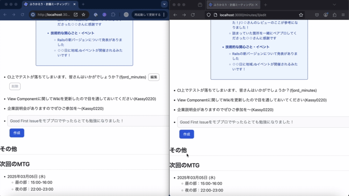Click その他 heading in left window
Image resolution: width=349 pixels, height=196 pixels.
pos(8,149)
